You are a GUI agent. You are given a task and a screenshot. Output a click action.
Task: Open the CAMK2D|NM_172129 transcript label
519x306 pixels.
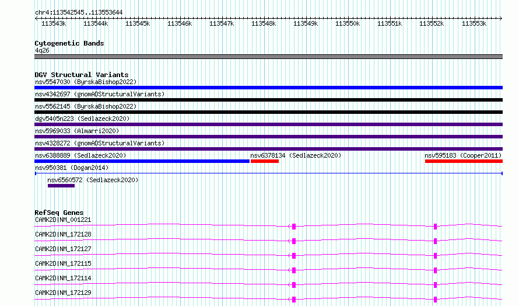coord(63,293)
